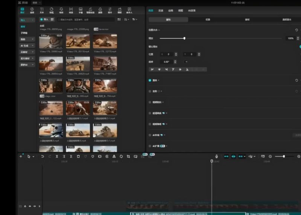Open the Transitions (转场) bow-tie icon
Screen dimensions: 301x215
pyautogui.click(x=71, y=11)
